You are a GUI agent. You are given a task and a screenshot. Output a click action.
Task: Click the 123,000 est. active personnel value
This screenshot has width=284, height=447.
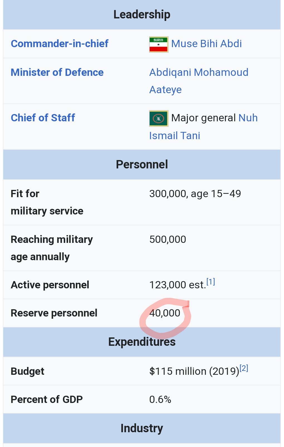pyautogui.click(x=177, y=285)
